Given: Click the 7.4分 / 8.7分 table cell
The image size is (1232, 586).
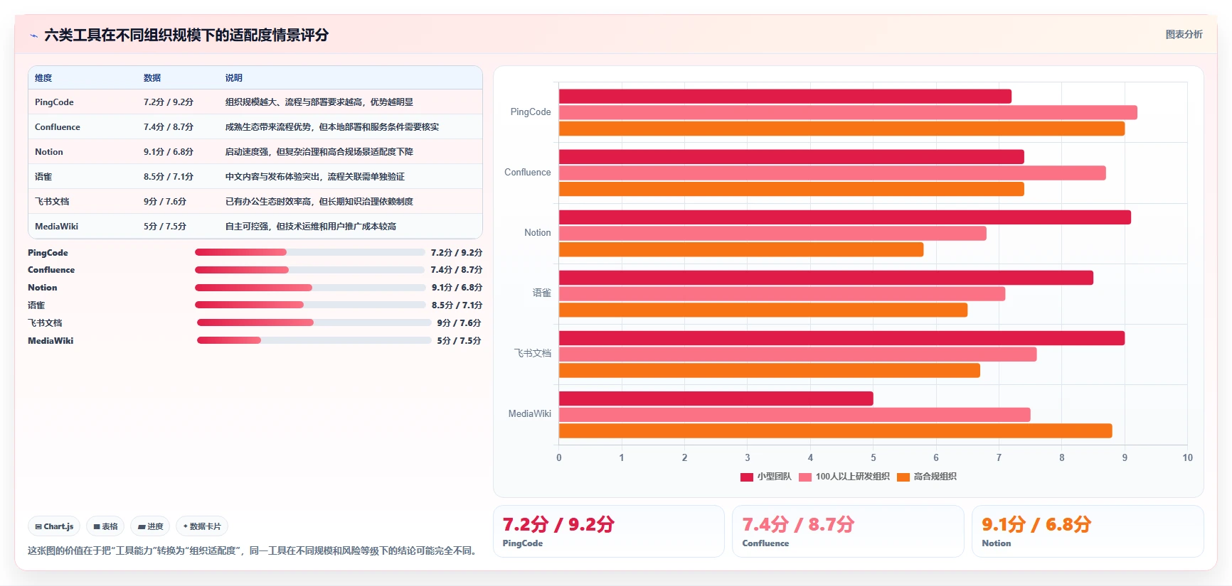Looking at the screenshot, I should pyautogui.click(x=169, y=127).
